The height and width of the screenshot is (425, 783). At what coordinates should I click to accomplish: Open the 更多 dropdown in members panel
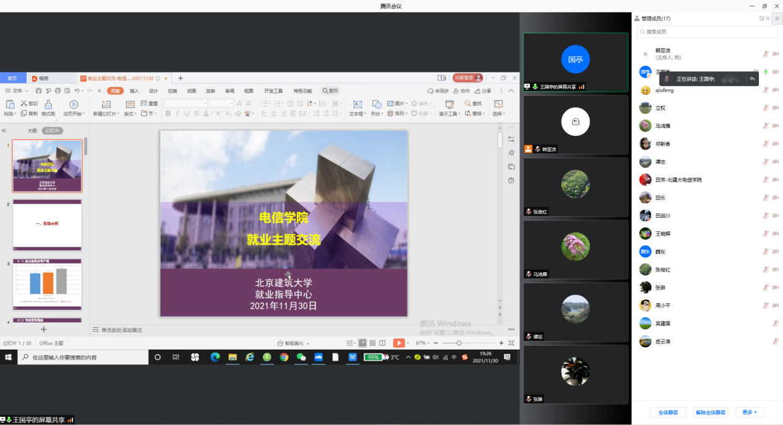click(x=750, y=412)
